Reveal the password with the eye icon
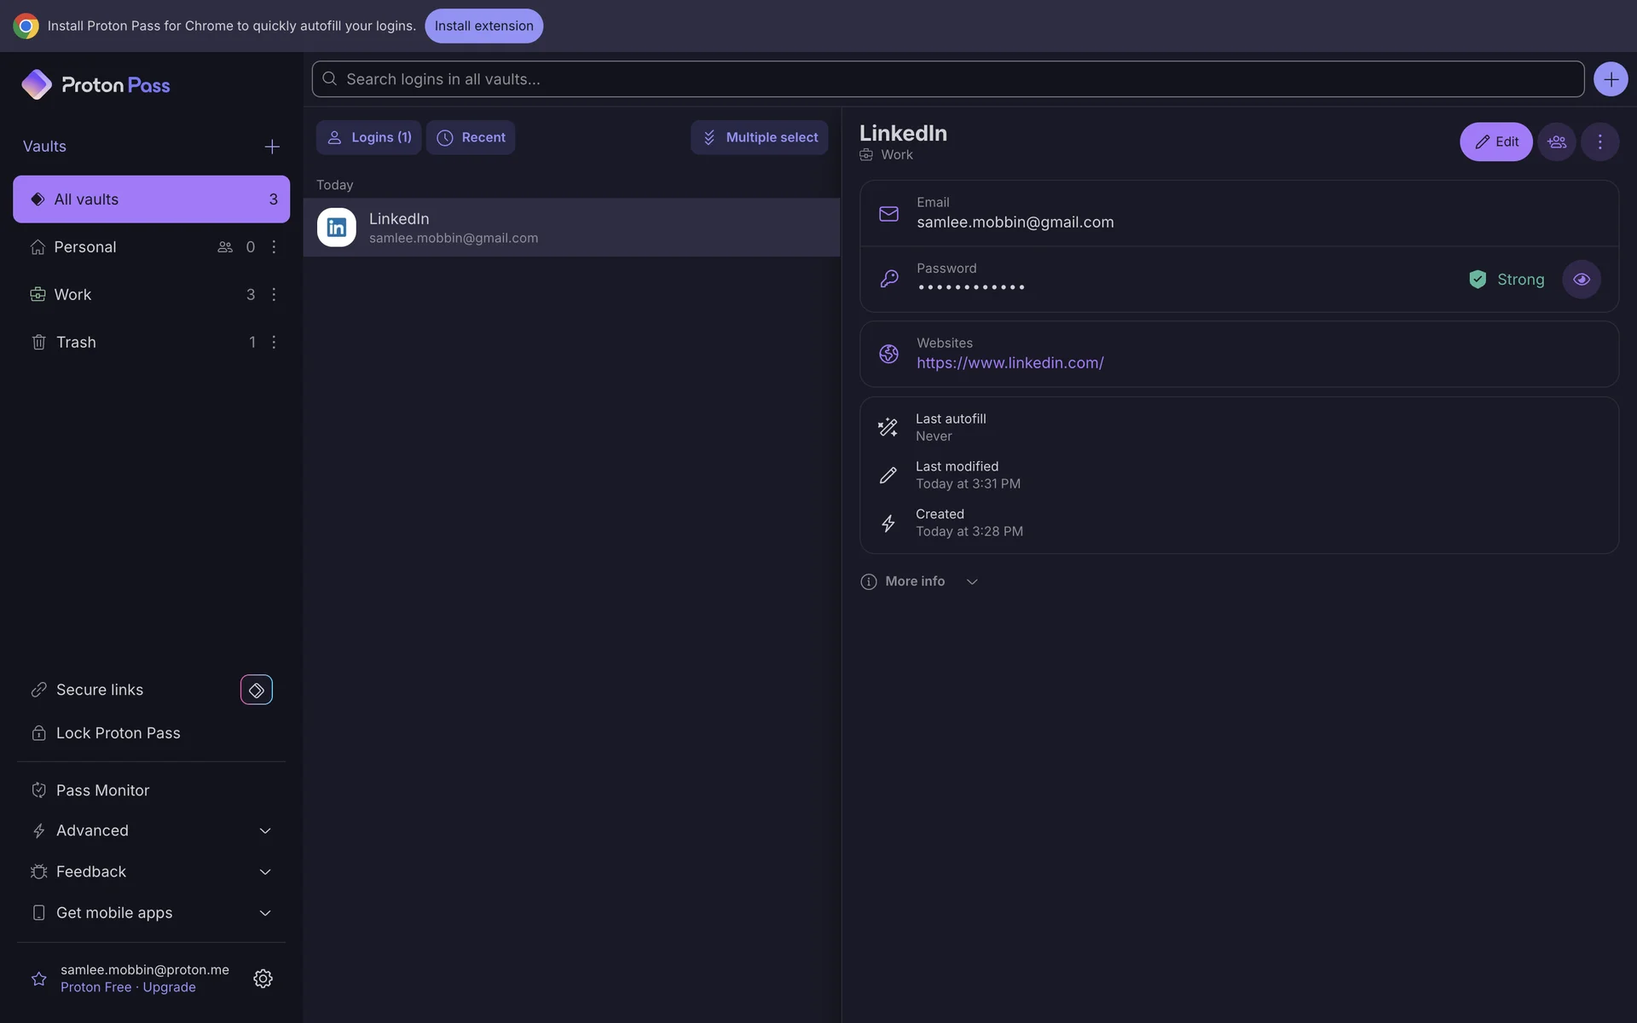 [1581, 280]
